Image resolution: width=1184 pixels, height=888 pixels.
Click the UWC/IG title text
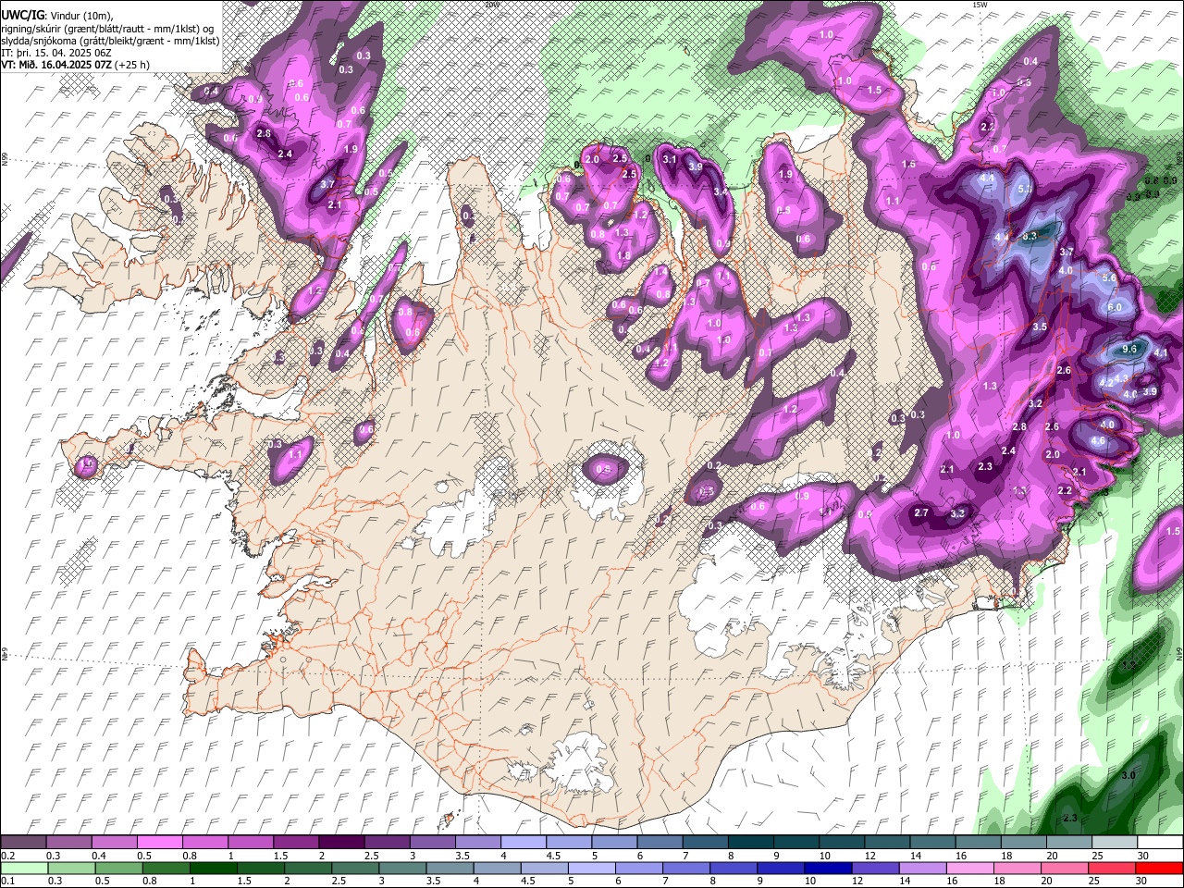[x=23, y=15]
